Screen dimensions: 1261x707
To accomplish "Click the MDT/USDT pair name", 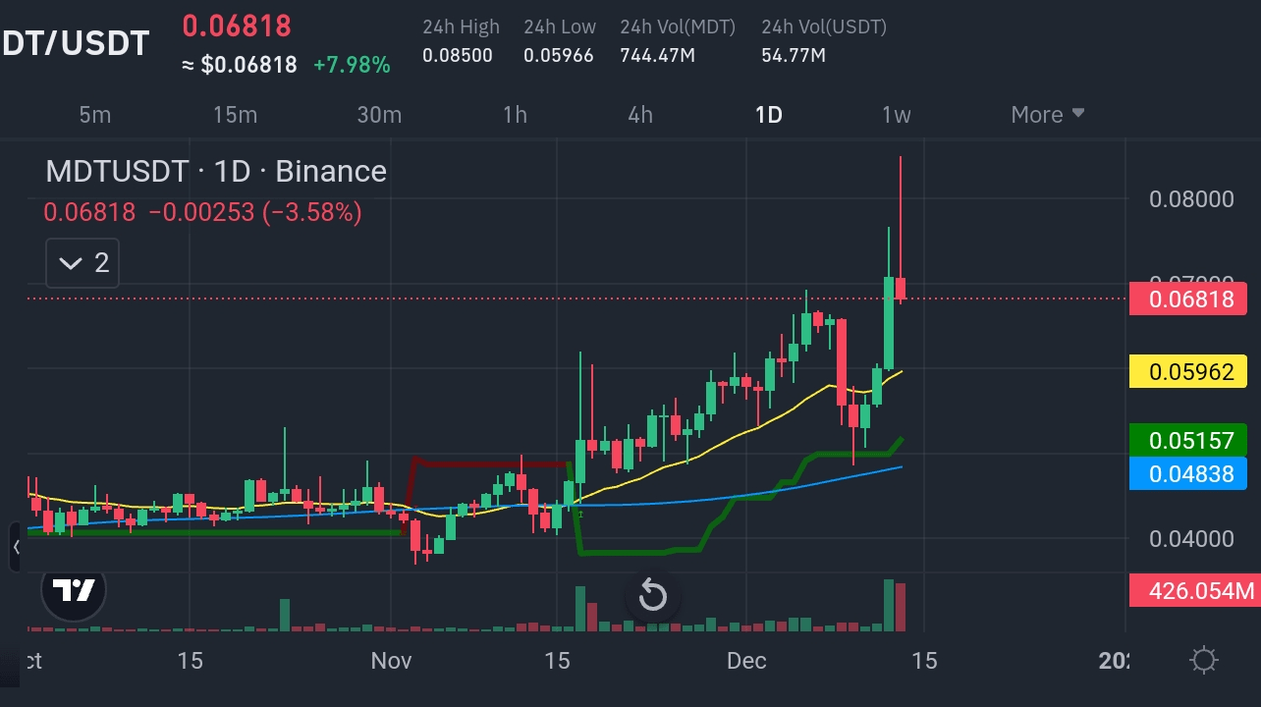I will 77,42.
